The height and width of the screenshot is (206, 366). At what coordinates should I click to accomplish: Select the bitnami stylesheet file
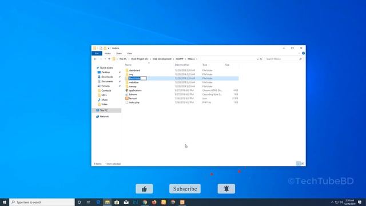coord(133,94)
